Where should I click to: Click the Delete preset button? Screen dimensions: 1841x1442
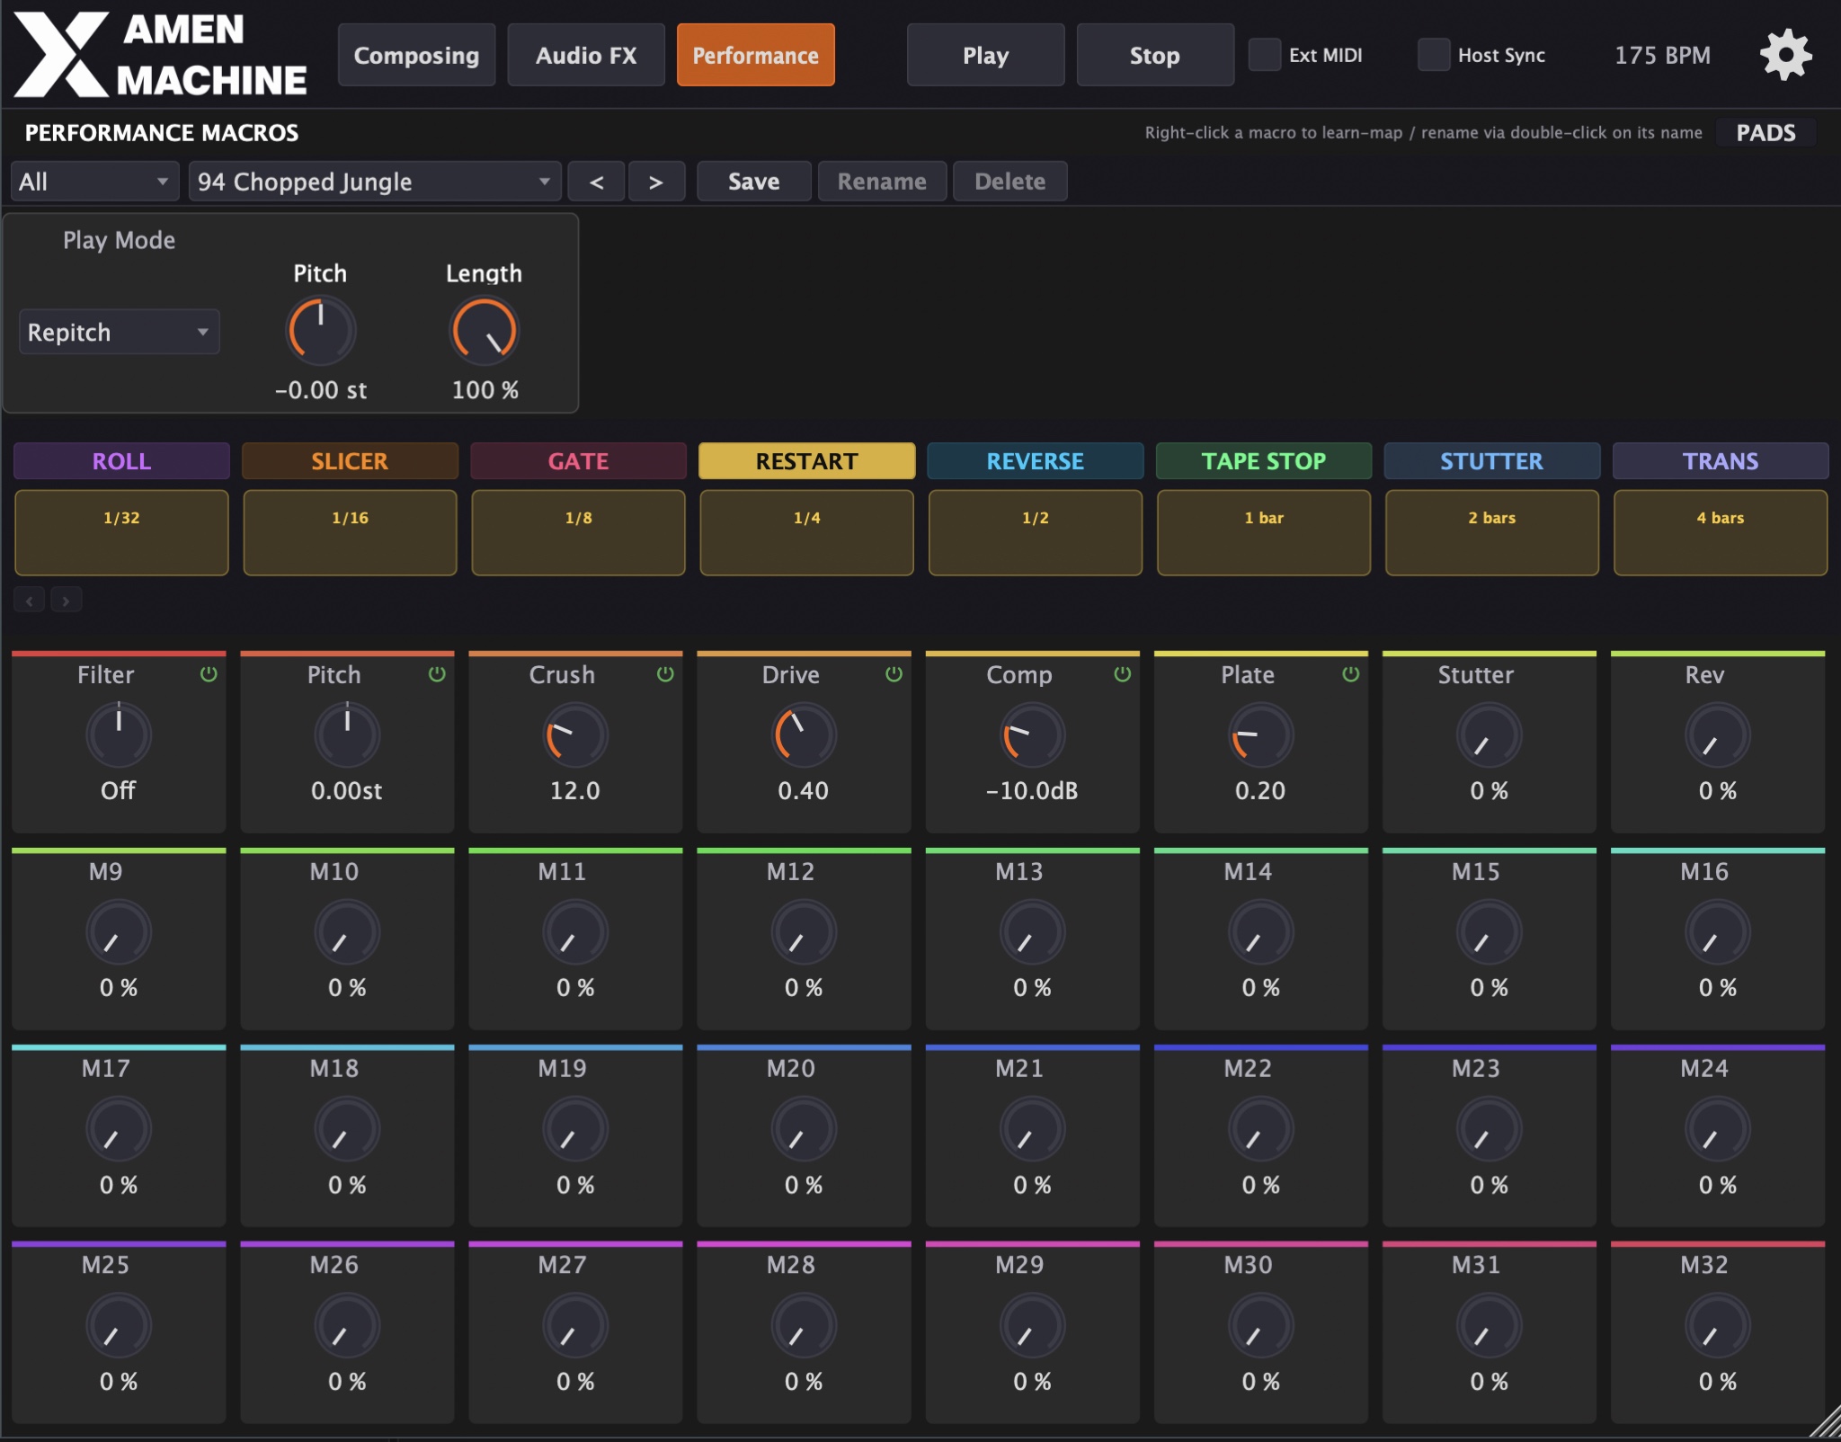[1009, 182]
